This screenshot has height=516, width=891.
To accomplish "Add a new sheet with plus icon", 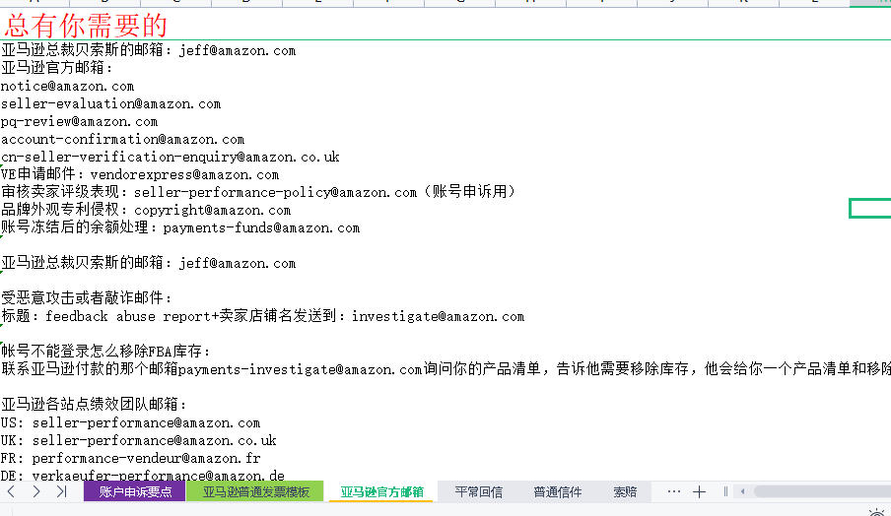I will [x=699, y=492].
